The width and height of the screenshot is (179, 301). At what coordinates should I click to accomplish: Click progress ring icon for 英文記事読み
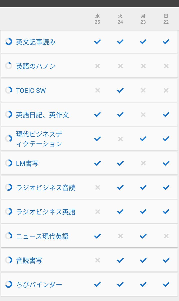pyautogui.click(x=9, y=42)
